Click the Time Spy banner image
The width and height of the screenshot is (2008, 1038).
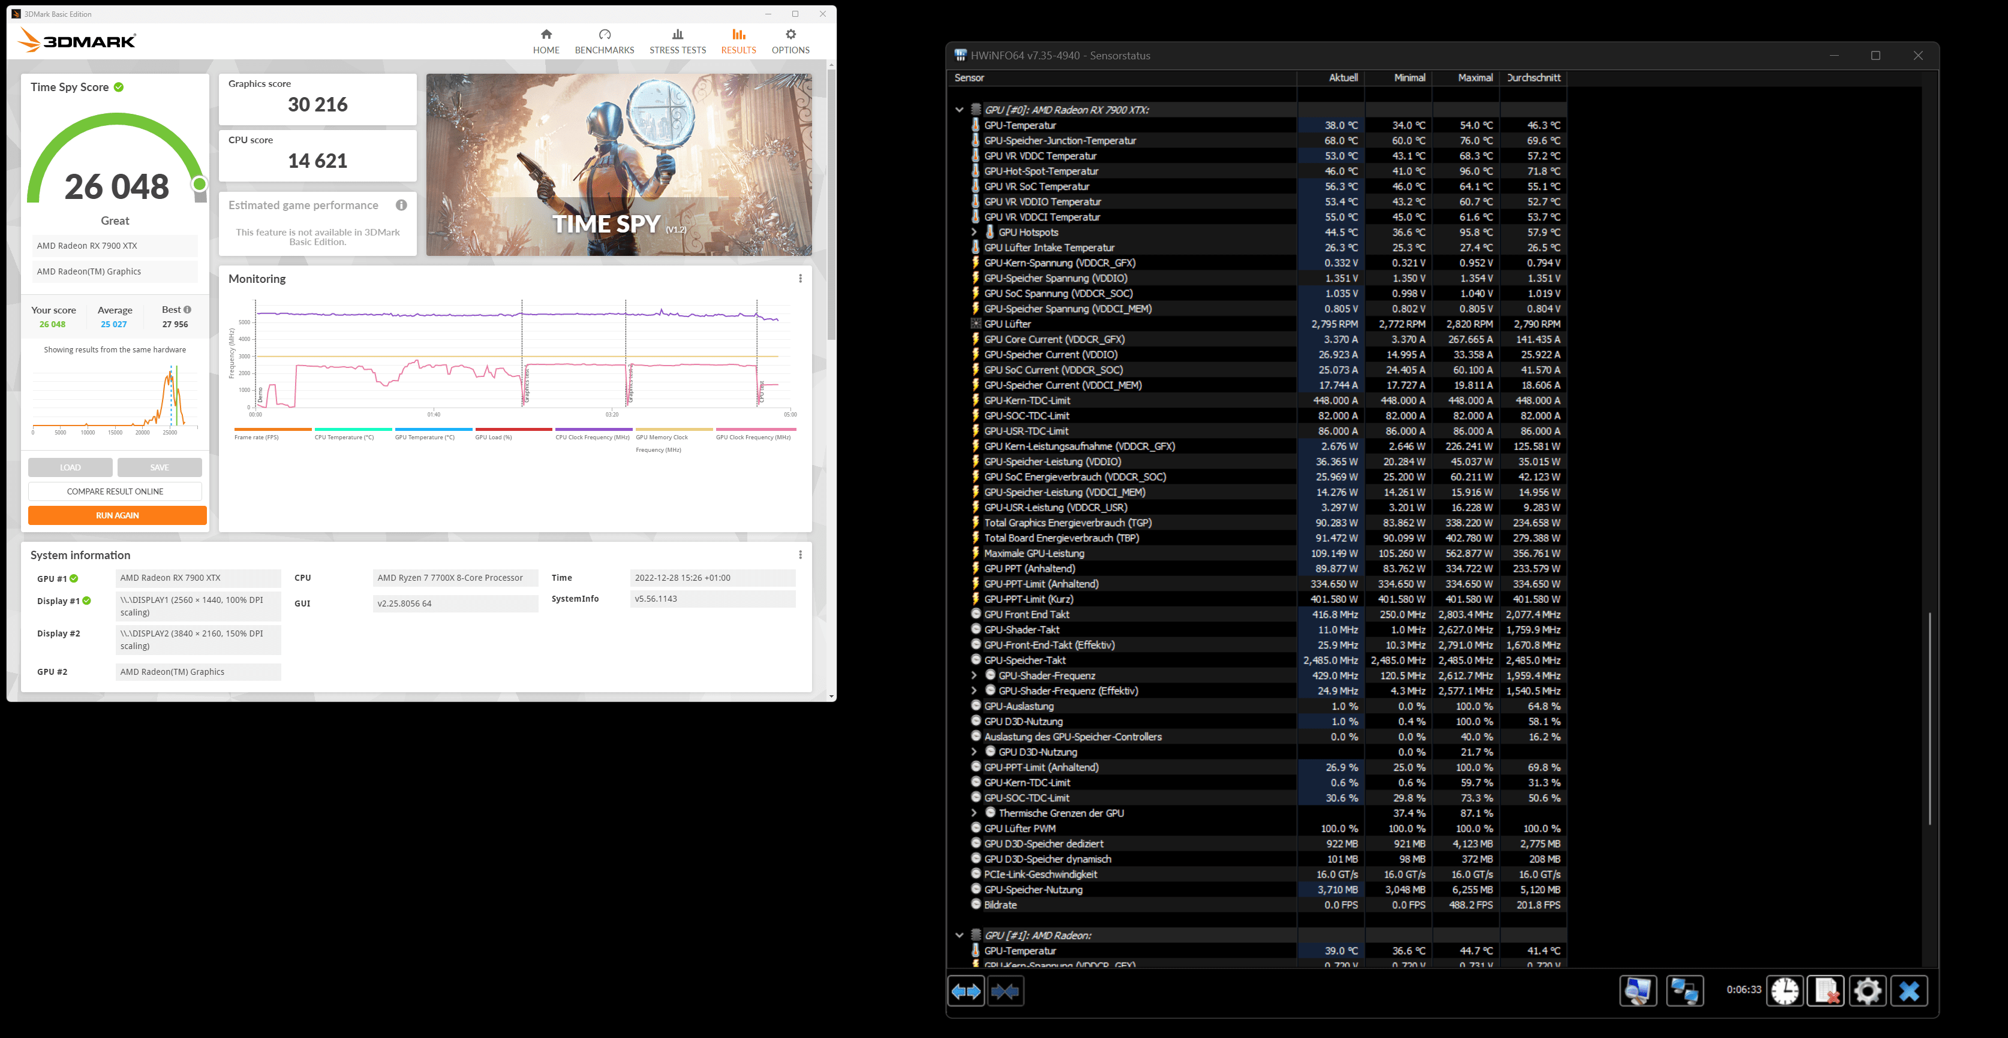coord(619,164)
